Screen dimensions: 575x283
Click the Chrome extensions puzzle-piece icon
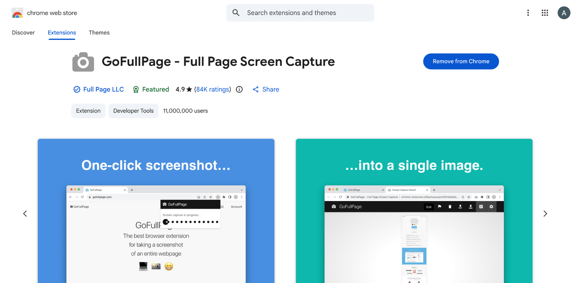[x=224, y=197]
